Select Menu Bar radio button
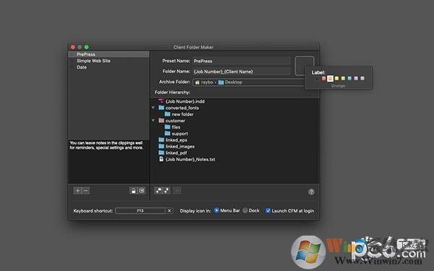This screenshot has height=271, width=434. pyautogui.click(x=216, y=210)
